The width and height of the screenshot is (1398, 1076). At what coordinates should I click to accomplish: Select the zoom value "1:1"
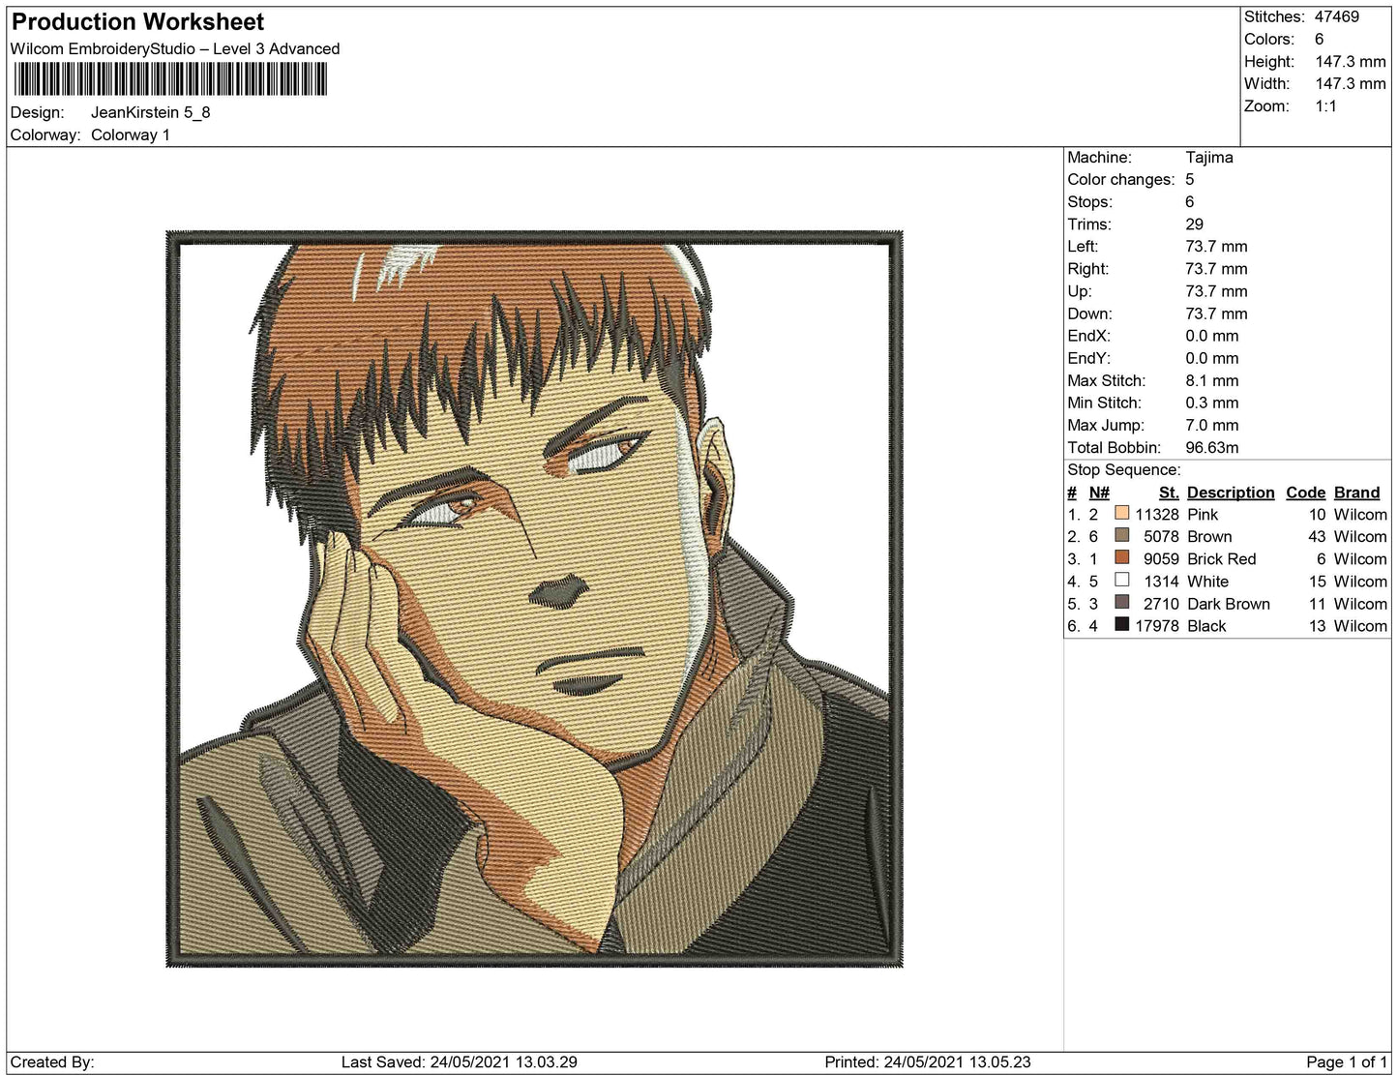(x=1325, y=106)
